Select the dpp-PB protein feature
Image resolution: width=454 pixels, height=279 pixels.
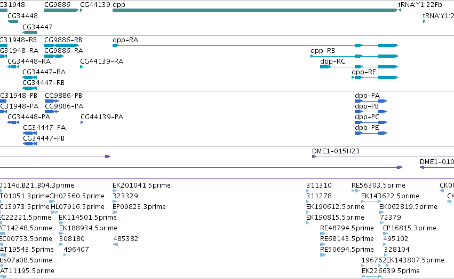[x=371, y=112]
